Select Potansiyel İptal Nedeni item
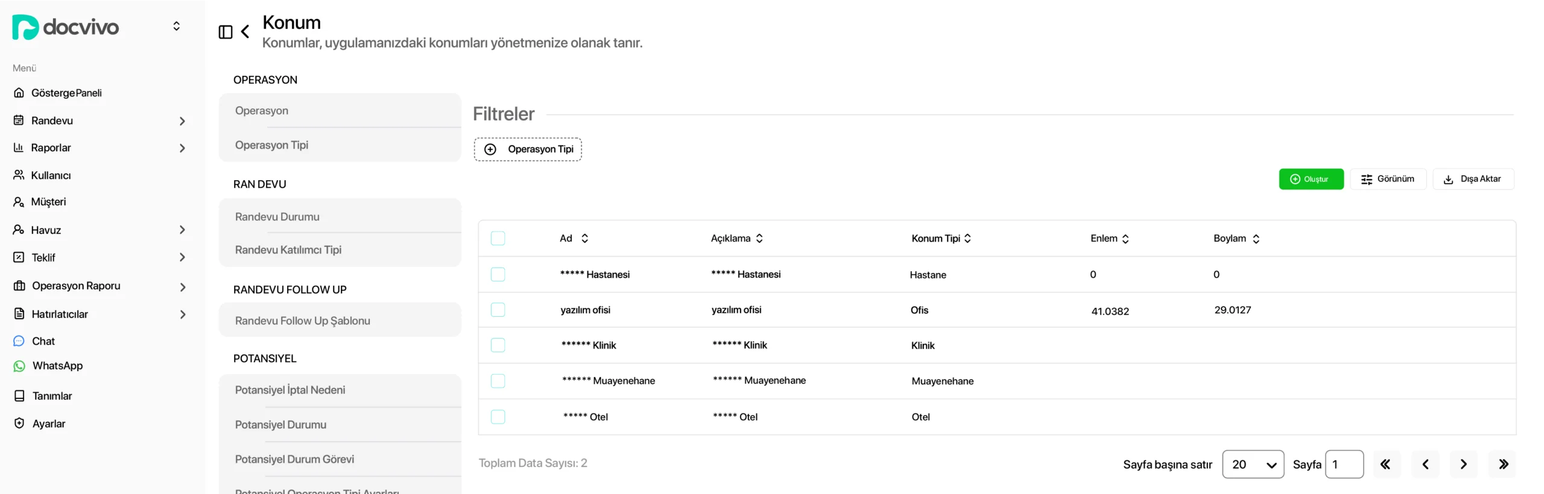Image resolution: width=1544 pixels, height=494 pixels. tap(340, 390)
